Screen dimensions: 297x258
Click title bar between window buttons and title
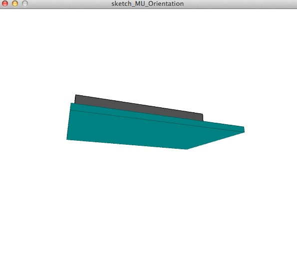click(x=70, y=4)
